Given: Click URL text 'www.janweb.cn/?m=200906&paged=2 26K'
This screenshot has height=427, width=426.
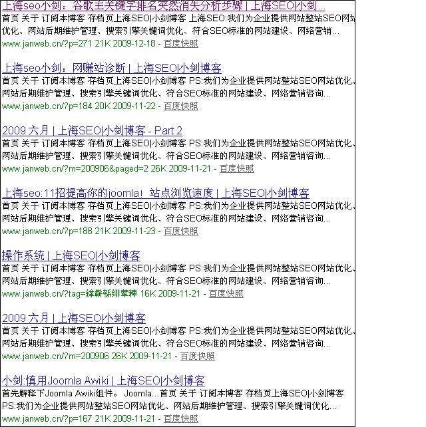Looking at the screenshot, I should 85,168.
